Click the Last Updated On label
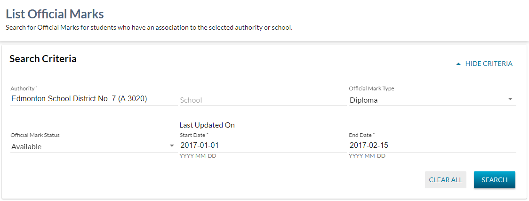The height and width of the screenshot is (201, 529). [x=207, y=125]
